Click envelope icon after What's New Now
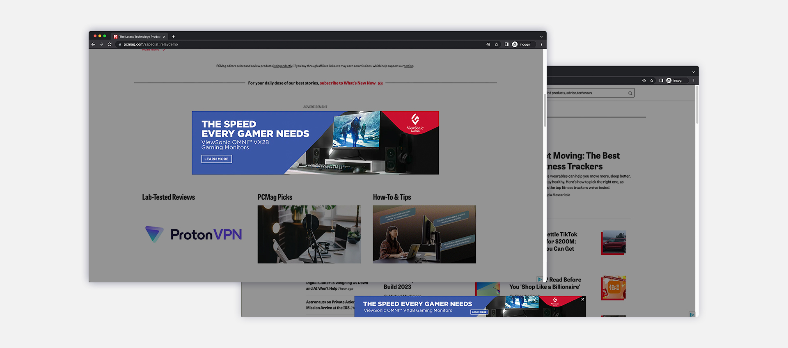The height and width of the screenshot is (348, 788). [380, 83]
